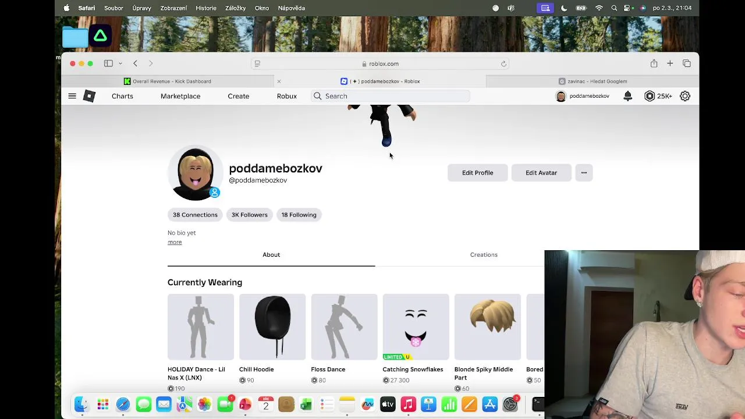Open the HOLIDAY Dance Lil Nas X thumbnail

tap(201, 327)
